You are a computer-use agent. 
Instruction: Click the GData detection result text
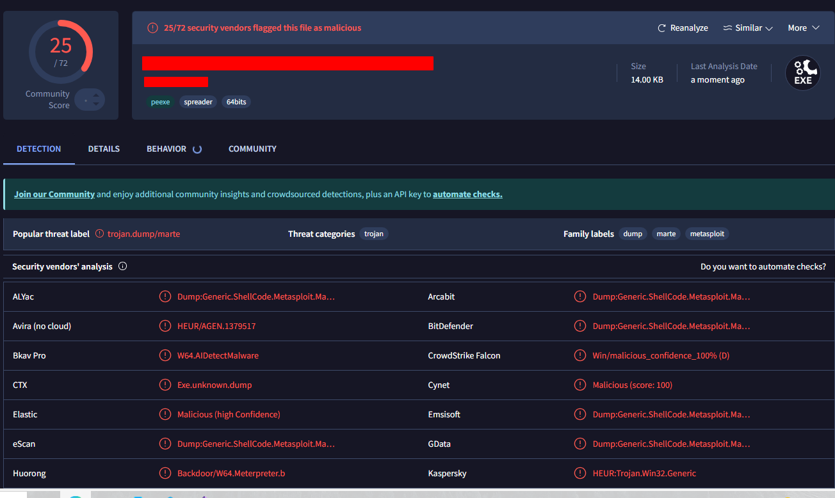point(672,444)
